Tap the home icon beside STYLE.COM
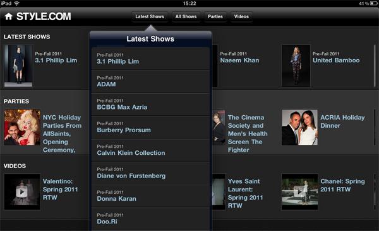This screenshot has height=231, width=379. 9,16
